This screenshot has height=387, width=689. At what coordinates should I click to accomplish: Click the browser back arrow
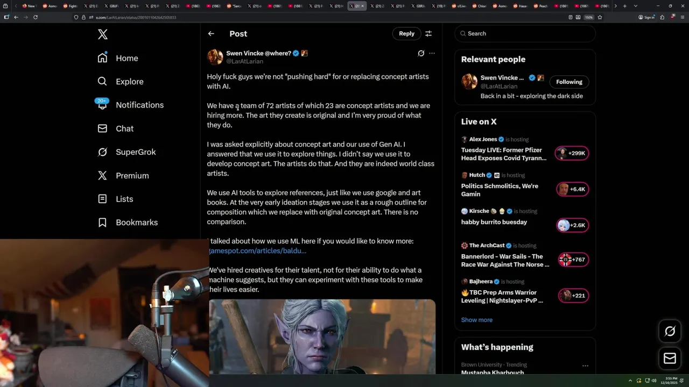coord(16,17)
